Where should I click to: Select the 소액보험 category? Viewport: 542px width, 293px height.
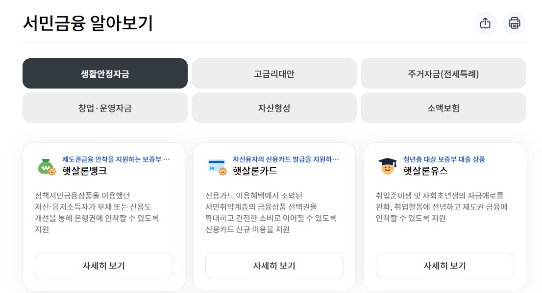click(x=445, y=108)
